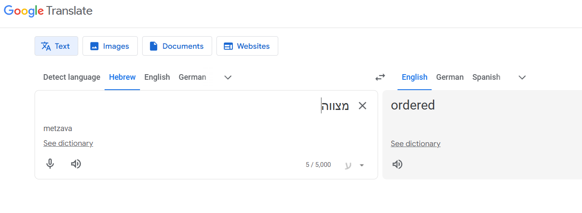The image size is (582, 213).
Task: Open See dictionary under the translation
Action: coord(416,144)
